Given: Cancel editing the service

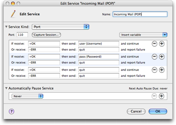Looking at the screenshot, I should (x=136, y=112).
